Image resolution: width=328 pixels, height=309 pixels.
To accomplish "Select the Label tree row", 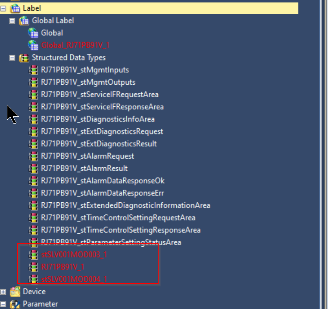I will pos(149,8).
